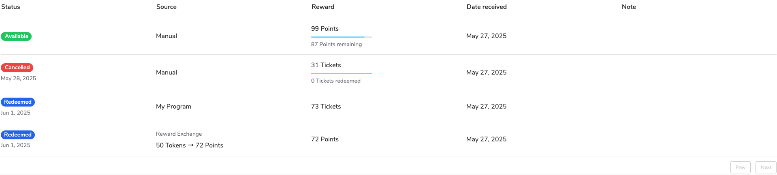Click the 87 Points remaining text

click(x=336, y=45)
